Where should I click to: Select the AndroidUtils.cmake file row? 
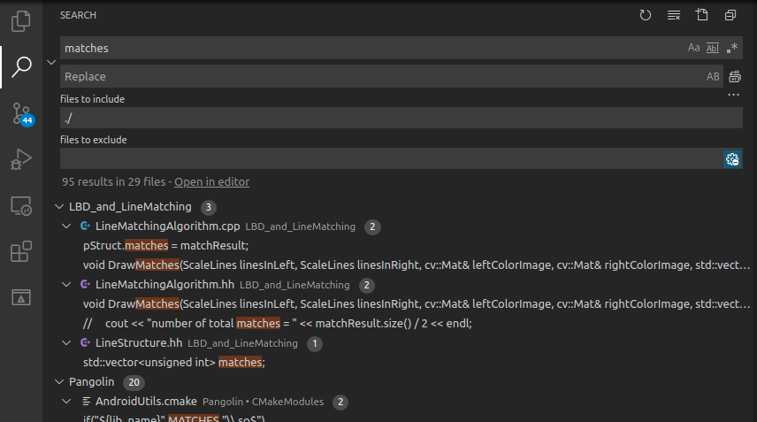coord(400,402)
